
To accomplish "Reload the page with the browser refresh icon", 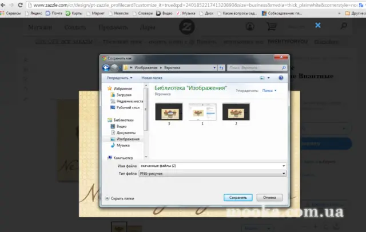I will pos(21,5).
